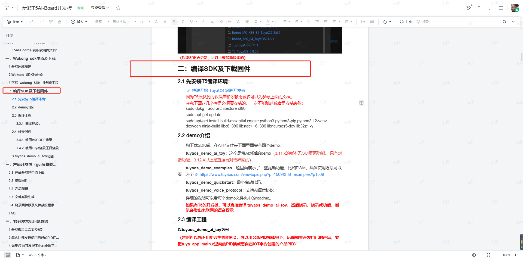The width and height of the screenshot is (523, 259).
Task: Click the 100% zoom level value
Action: click(507, 255)
